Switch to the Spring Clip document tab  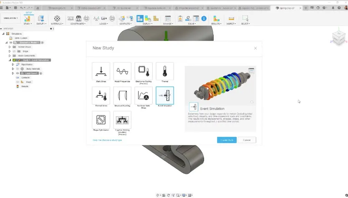click(x=287, y=8)
